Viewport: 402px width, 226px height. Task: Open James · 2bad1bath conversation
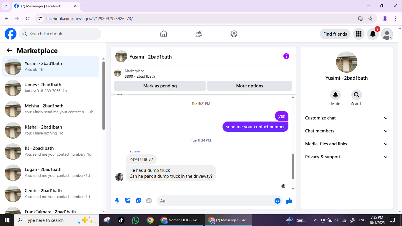[x=51, y=88]
